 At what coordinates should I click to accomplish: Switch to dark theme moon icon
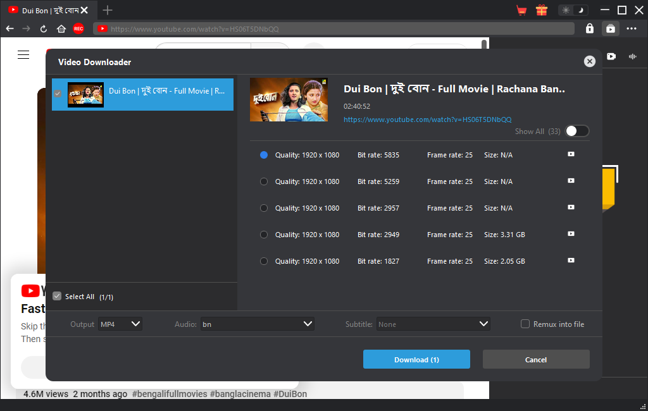point(581,10)
